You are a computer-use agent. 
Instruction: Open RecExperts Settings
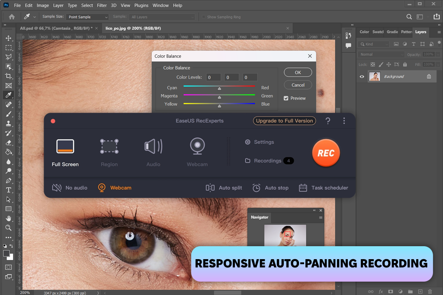click(x=260, y=142)
